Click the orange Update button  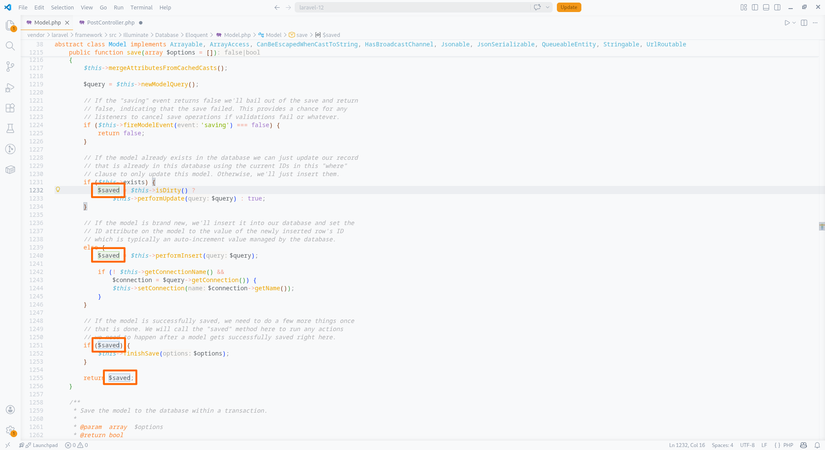(x=568, y=7)
